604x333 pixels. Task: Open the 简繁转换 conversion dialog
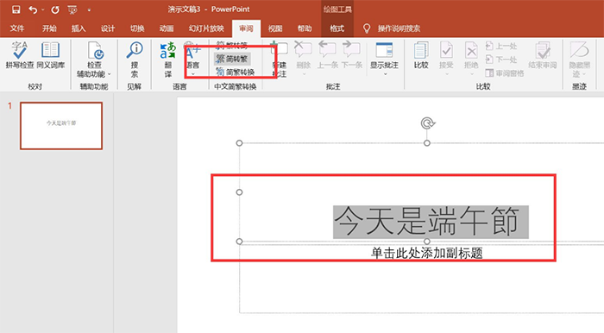coord(236,72)
